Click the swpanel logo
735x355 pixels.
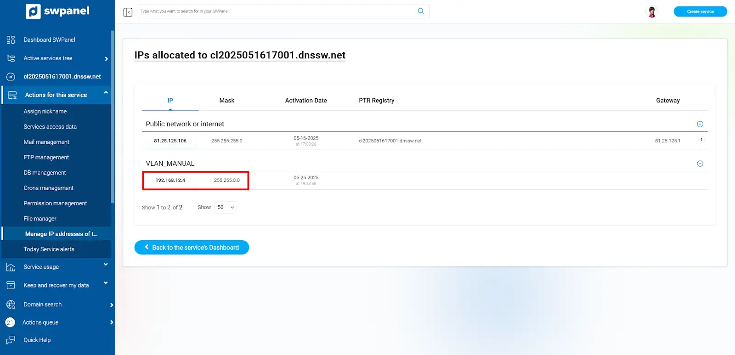tap(57, 11)
